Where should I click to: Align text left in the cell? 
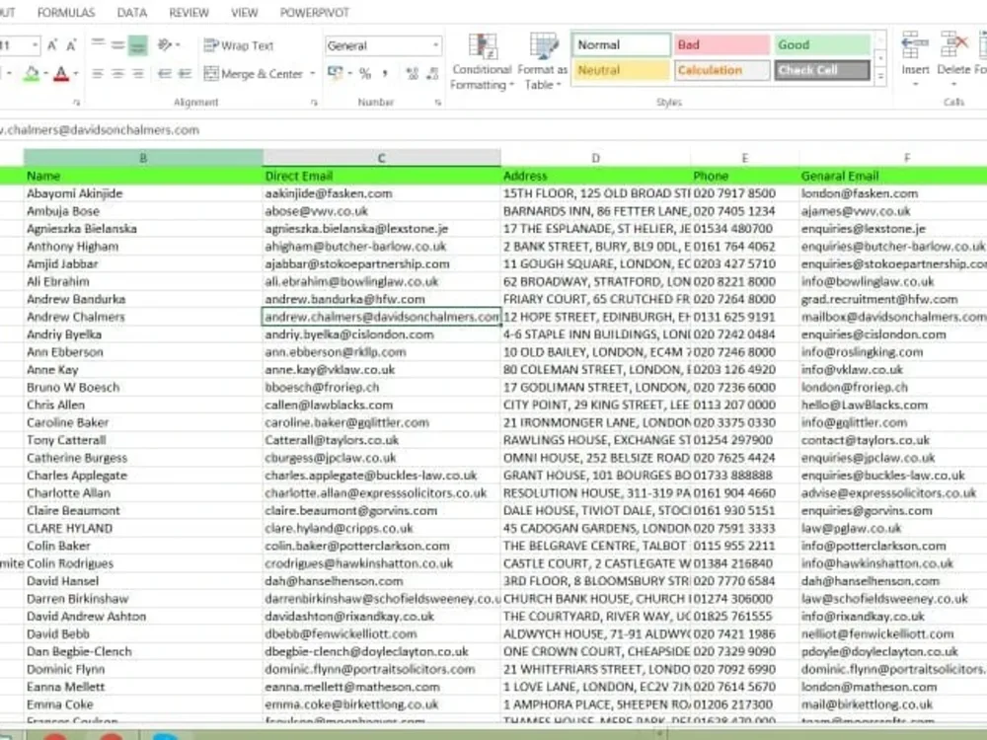(98, 74)
